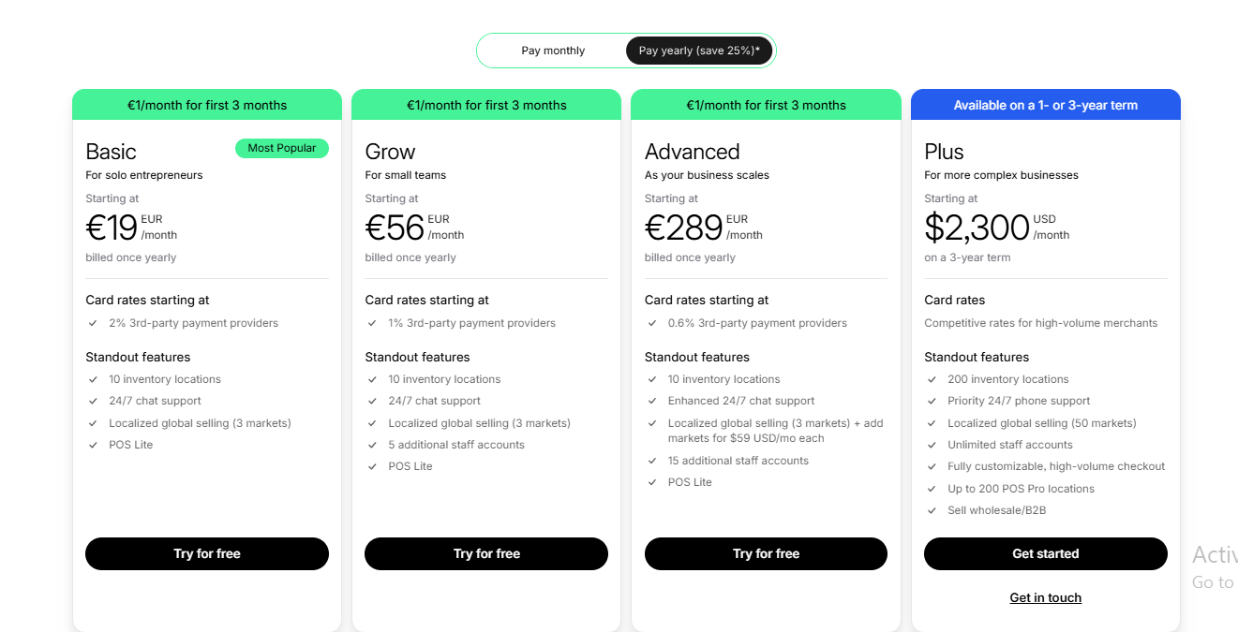Click the Most Popular badge on Basic
1238x632 pixels.
tap(282, 148)
